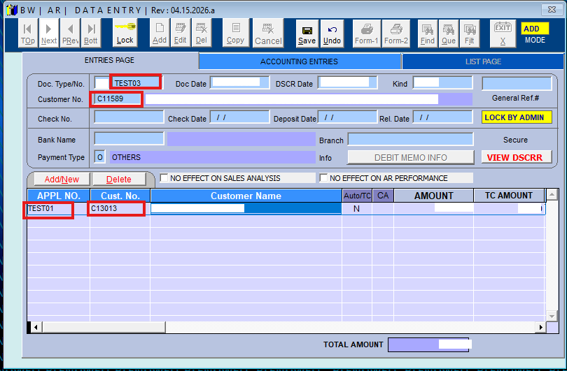Cancel the current entry

click(268, 34)
